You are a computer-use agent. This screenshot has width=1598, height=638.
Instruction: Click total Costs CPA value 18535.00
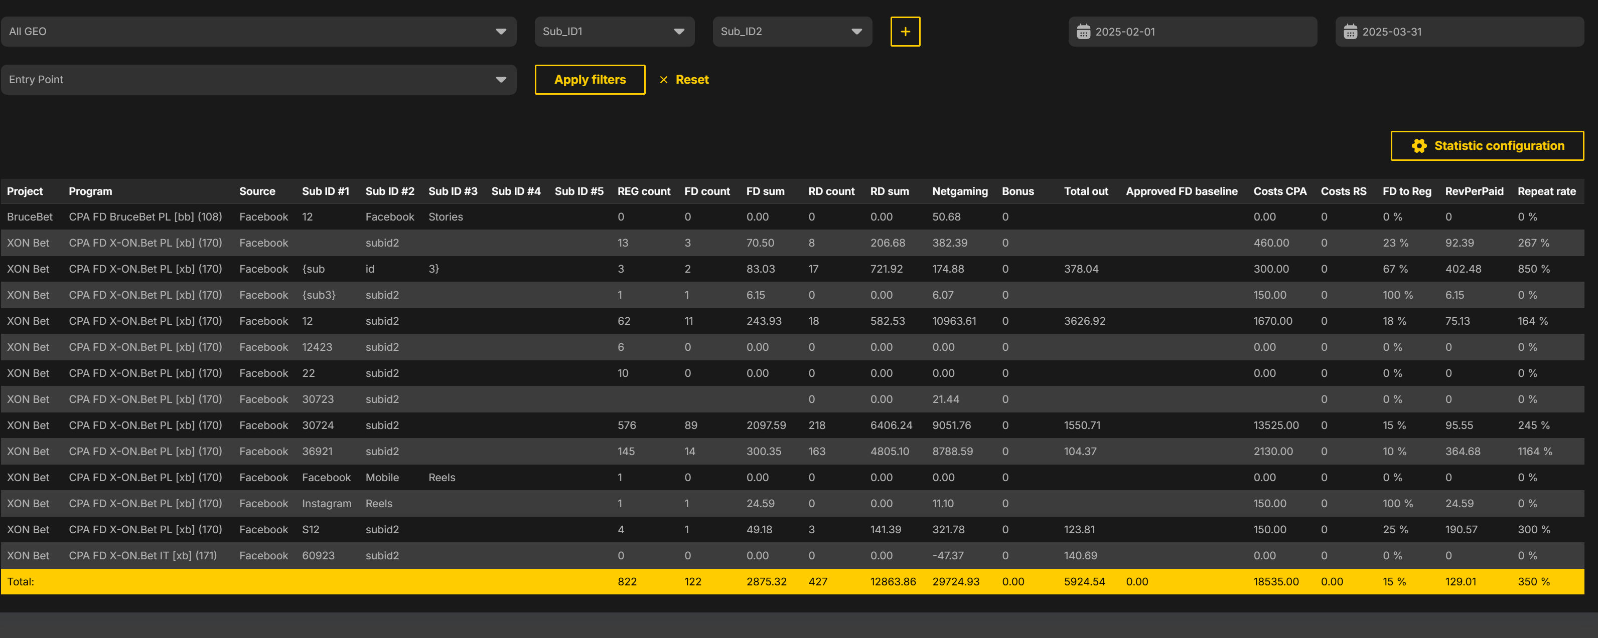click(1276, 582)
